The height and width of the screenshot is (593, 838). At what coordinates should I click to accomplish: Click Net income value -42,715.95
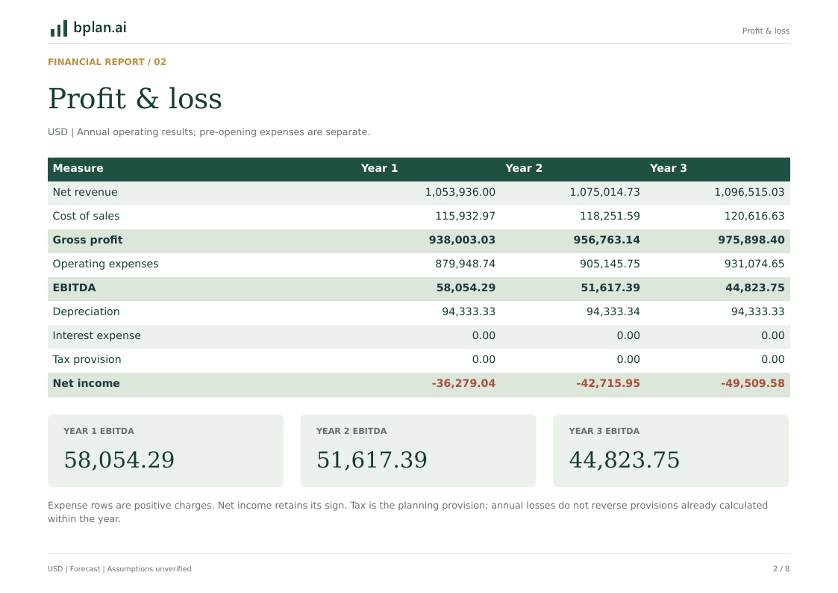tap(608, 383)
